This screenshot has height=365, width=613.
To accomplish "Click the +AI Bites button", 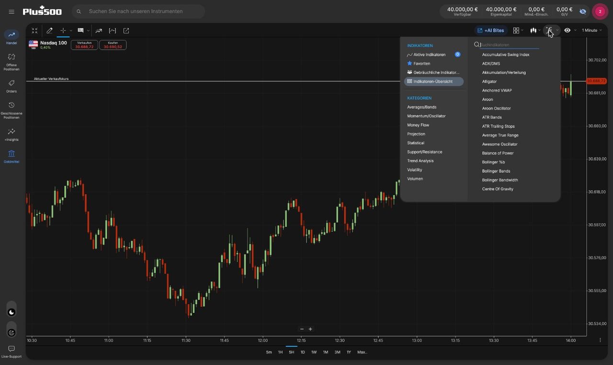I will [x=491, y=30].
